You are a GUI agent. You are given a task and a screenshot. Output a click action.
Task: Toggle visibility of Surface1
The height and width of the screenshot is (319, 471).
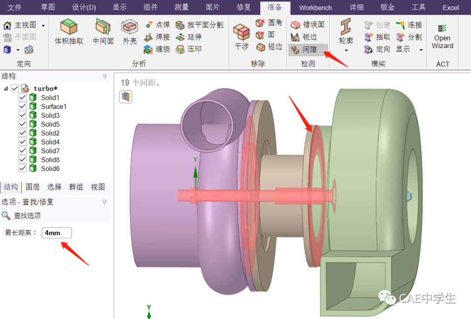coord(23,106)
